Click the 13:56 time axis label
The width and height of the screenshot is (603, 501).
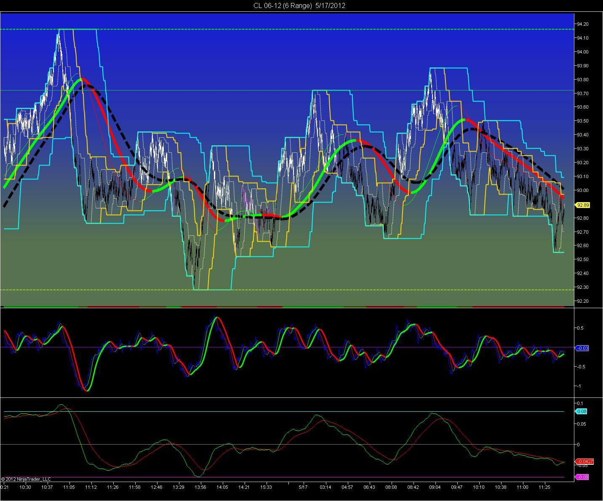pyautogui.click(x=200, y=487)
